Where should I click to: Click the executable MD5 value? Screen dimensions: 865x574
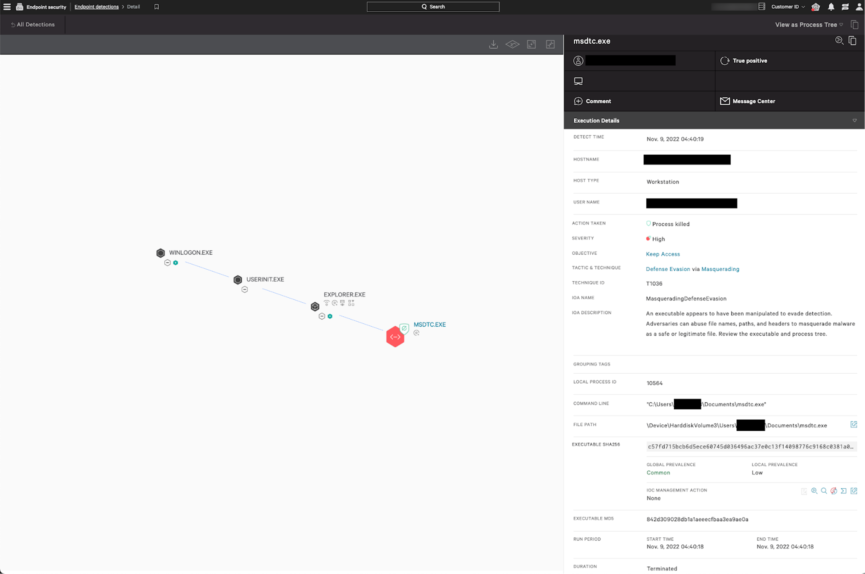697,519
